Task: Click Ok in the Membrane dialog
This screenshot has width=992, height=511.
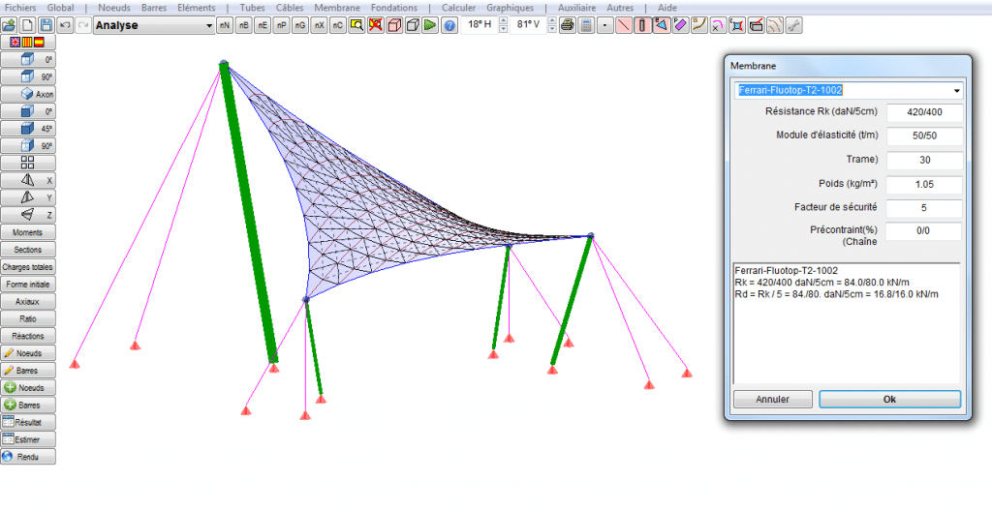Action: pos(889,399)
